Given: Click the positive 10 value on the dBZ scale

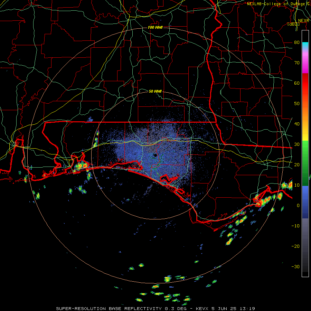Looking at the screenshot, I should tap(297, 185).
